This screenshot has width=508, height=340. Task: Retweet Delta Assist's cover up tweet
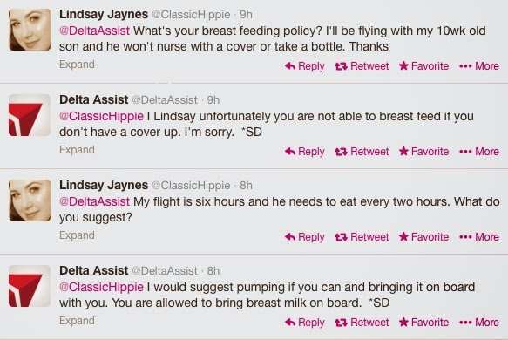tap(362, 152)
